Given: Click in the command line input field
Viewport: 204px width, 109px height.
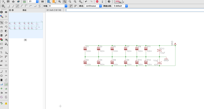Looking at the screenshot, I should tap(135, 10).
